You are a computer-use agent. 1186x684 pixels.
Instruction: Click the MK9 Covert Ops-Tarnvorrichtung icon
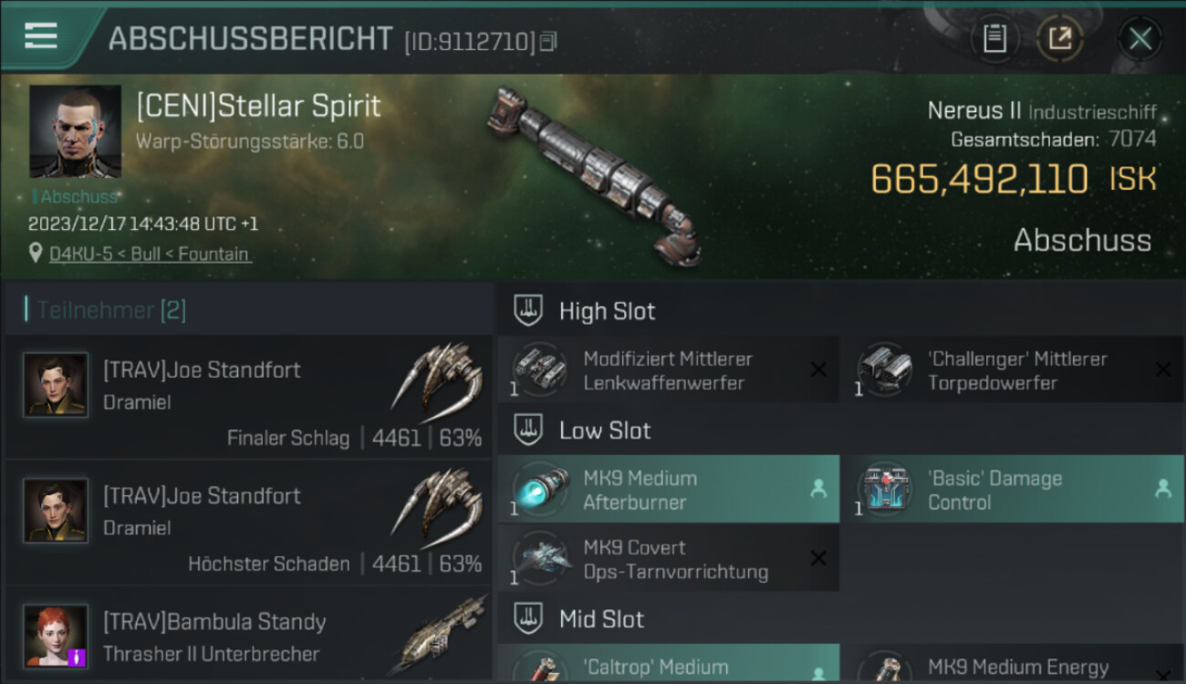click(540, 558)
